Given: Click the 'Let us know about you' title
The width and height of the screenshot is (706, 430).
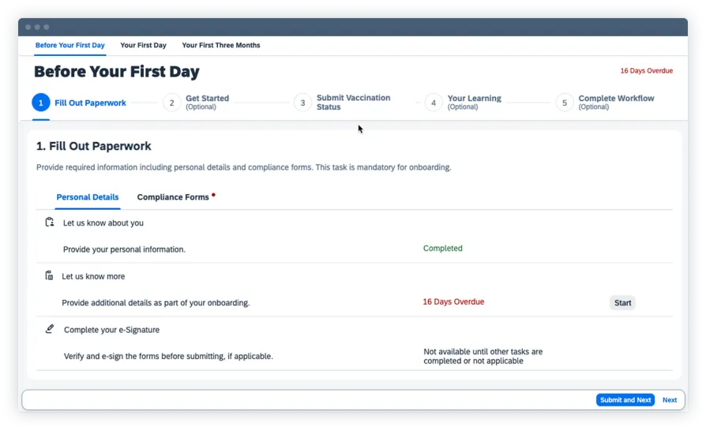Looking at the screenshot, I should tap(103, 222).
